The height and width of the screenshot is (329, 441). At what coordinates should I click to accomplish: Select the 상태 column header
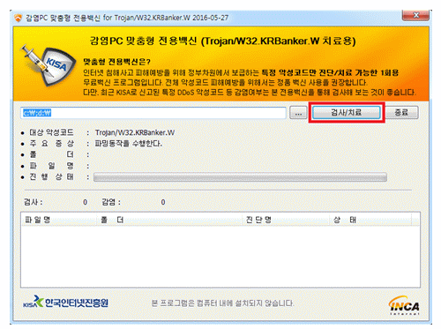click(370, 220)
